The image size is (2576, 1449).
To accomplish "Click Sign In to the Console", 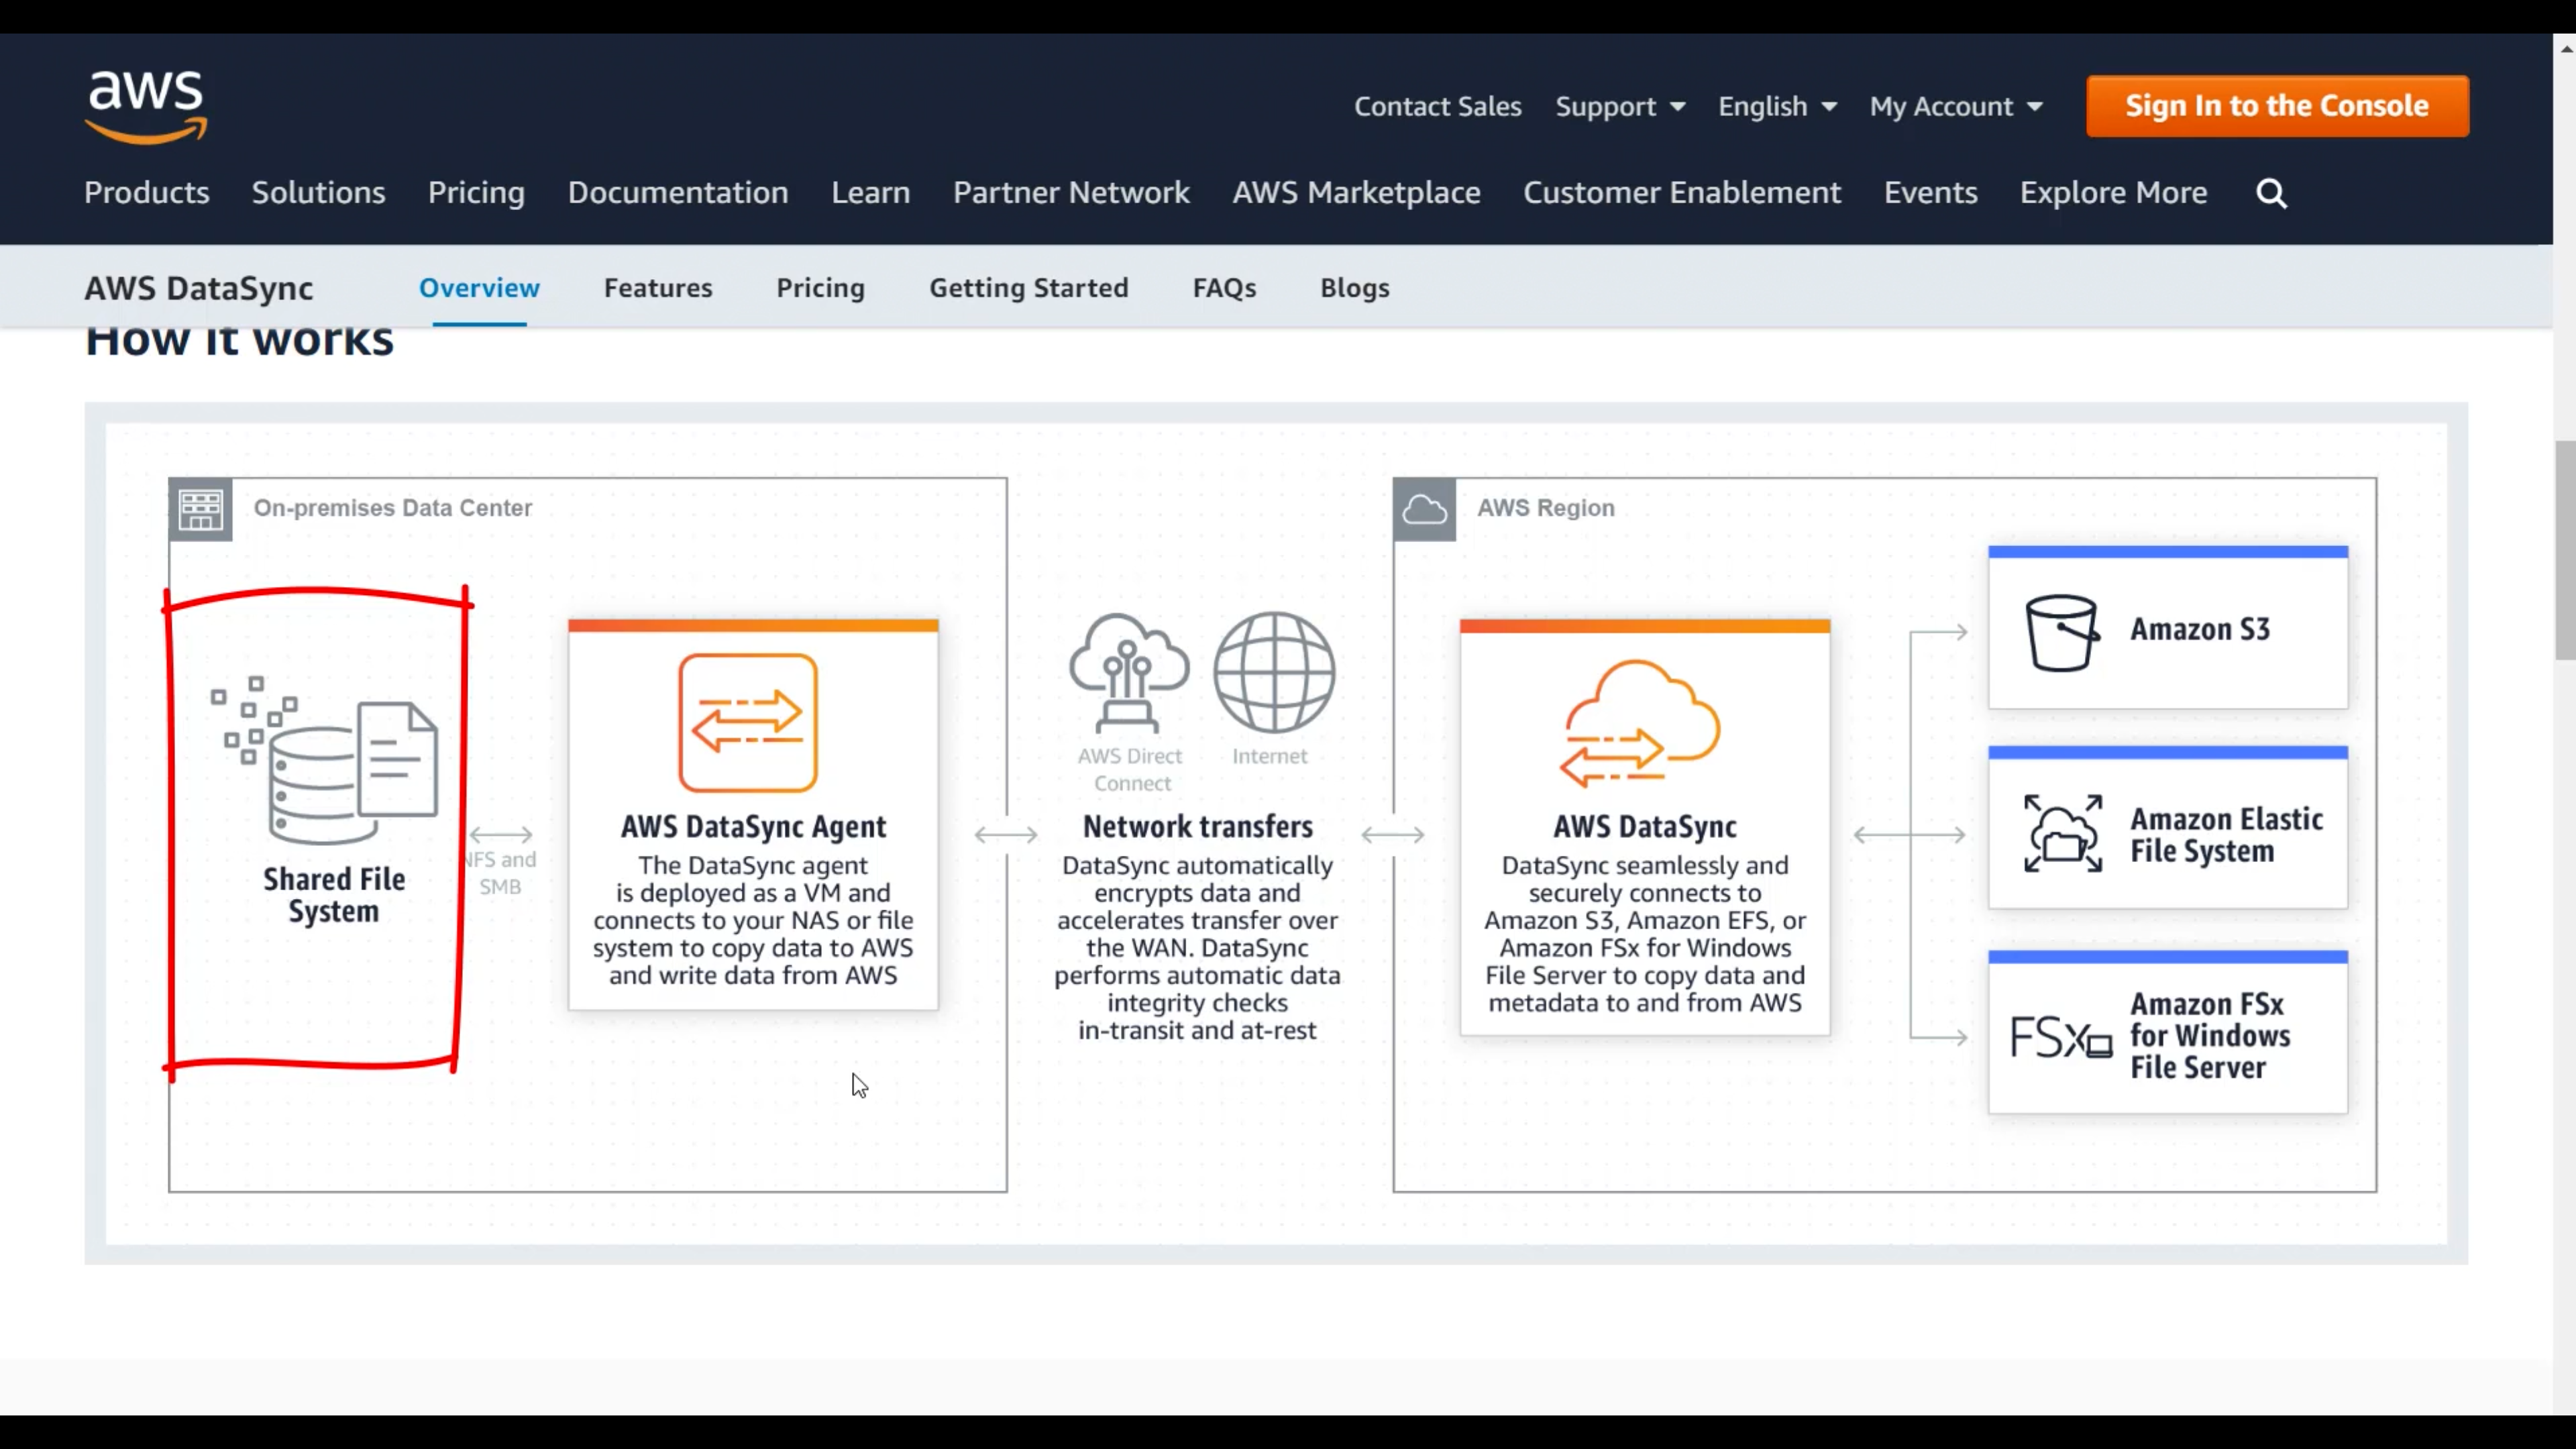I will click(x=2276, y=106).
